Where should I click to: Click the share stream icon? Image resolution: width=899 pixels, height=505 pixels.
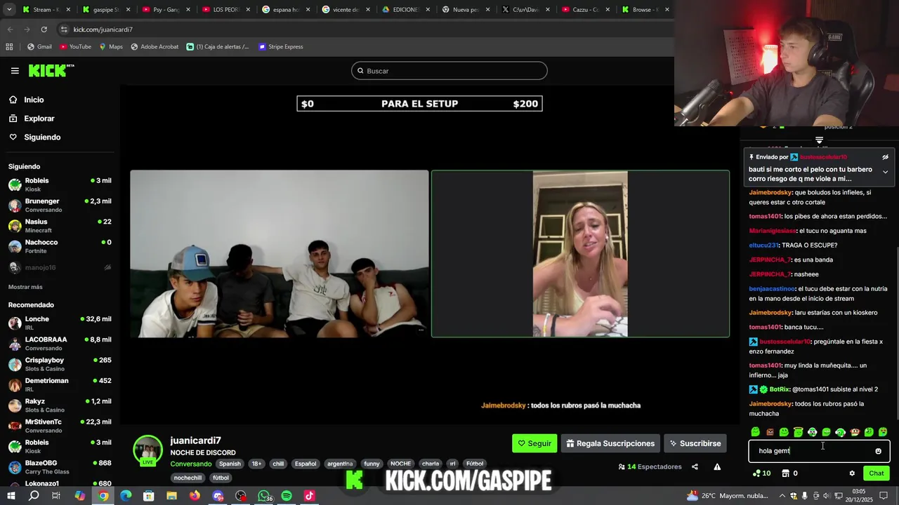pos(695,467)
